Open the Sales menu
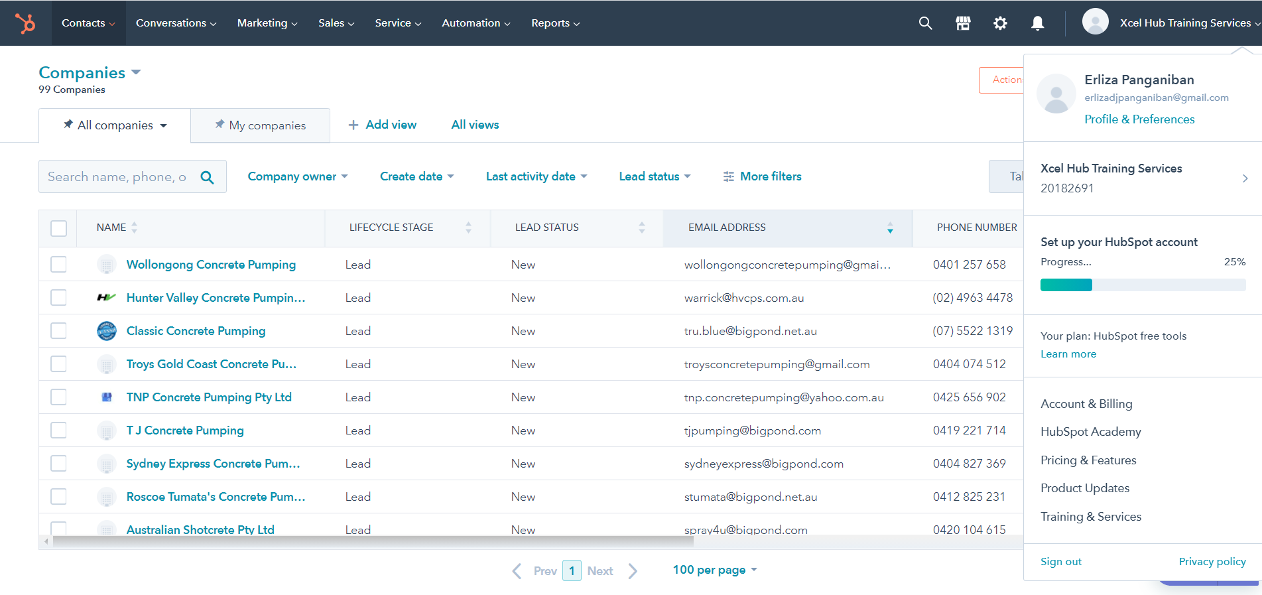 click(x=336, y=23)
